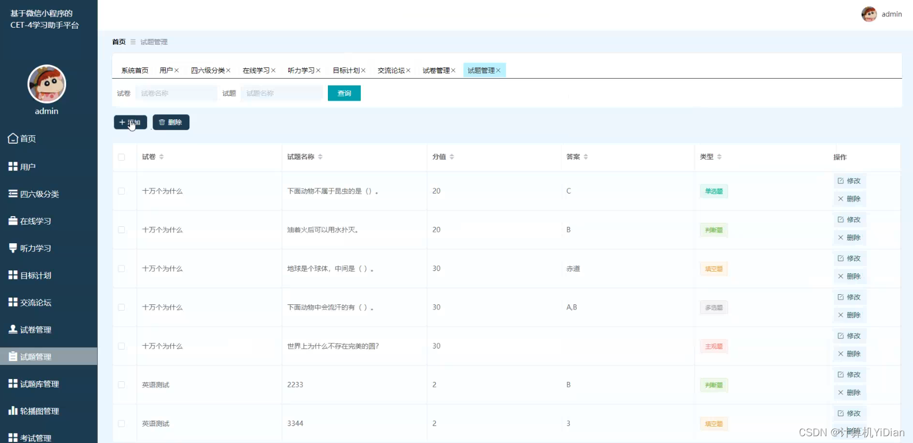Click the breadcrumb separator menu icon

click(133, 42)
